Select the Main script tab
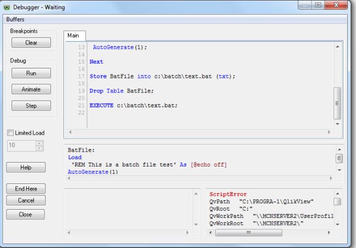The height and width of the screenshot is (248, 356). pyautogui.click(x=73, y=36)
